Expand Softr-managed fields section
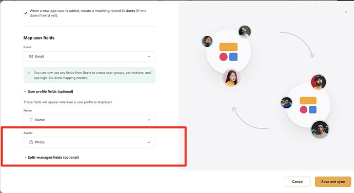Viewport: 354px width, 193px height. [x=51, y=158]
